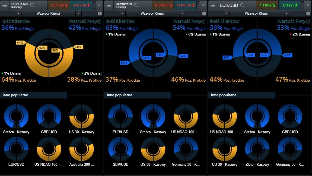Go to next client group in Germany 30 panel
The height and width of the screenshot is (176, 312).
[x=182, y=14]
